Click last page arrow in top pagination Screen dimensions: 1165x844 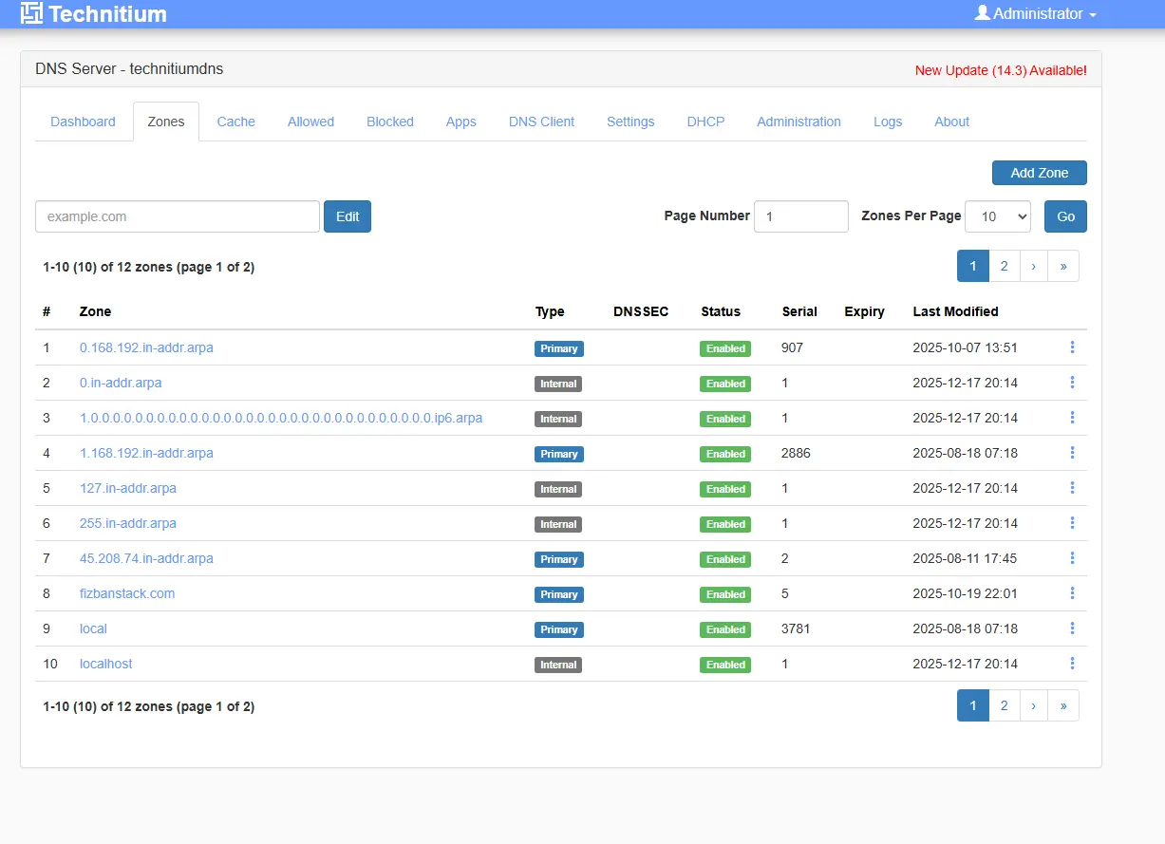click(1063, 267)
